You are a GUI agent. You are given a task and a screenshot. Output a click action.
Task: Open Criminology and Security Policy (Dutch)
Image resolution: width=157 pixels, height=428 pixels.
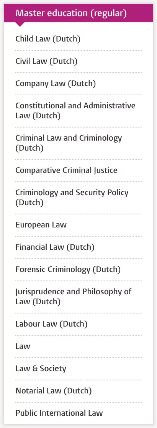[x=72, y=197]
